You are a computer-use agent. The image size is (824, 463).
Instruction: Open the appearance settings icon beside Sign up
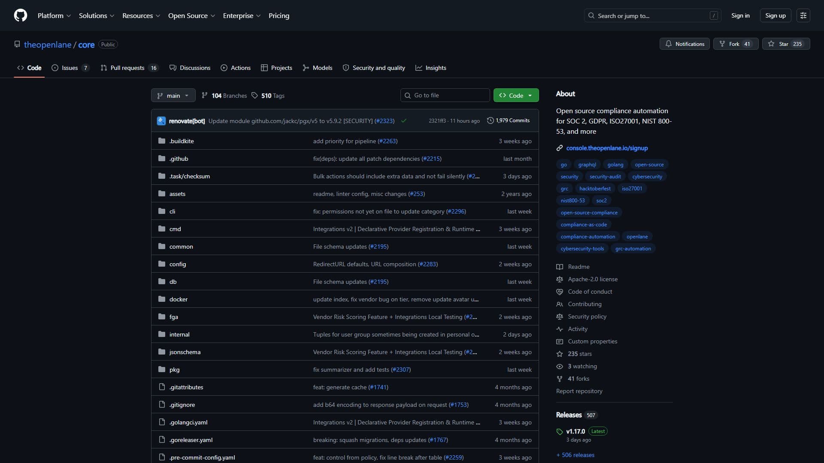coord(803,15)
